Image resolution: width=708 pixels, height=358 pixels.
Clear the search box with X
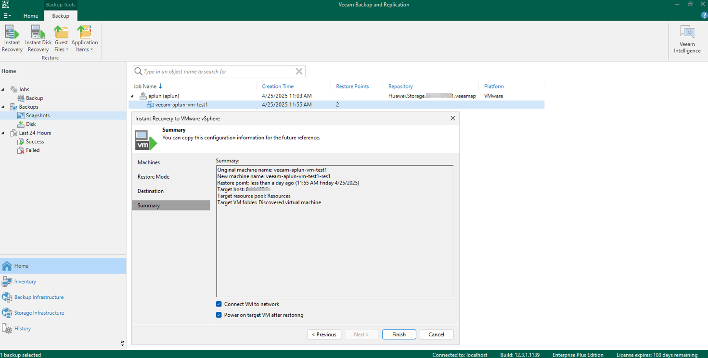pos(299,71)
